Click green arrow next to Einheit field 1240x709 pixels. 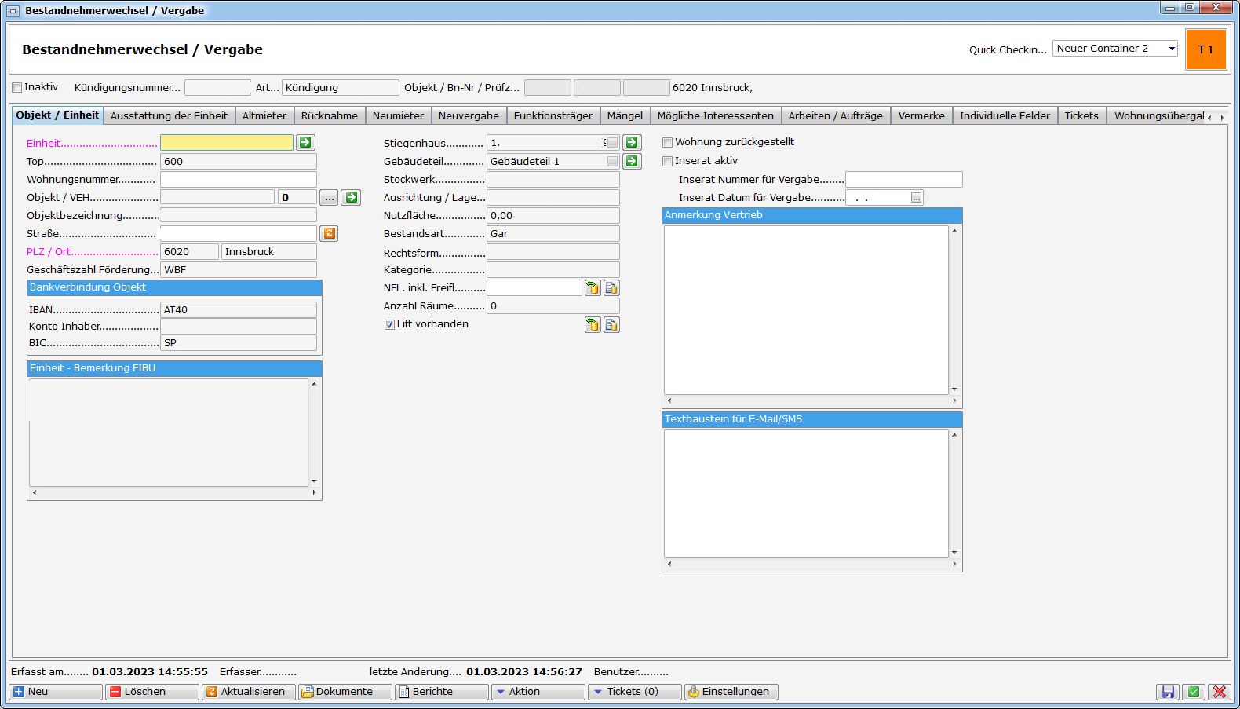tap(305, 142)
